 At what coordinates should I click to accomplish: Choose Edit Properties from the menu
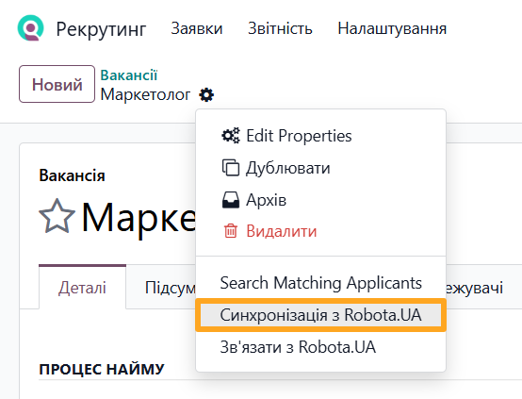tap(320, 136)
